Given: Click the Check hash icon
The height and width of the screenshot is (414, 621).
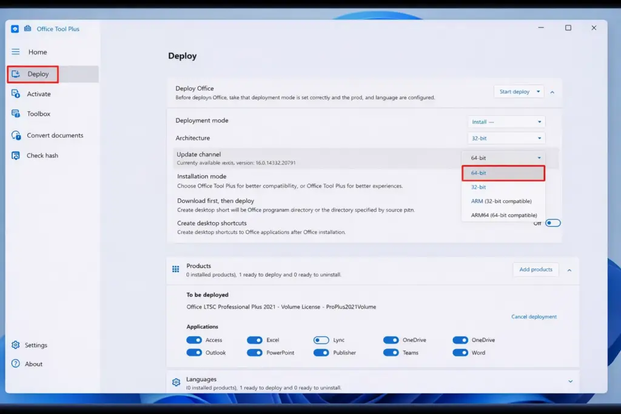Looking at the screenshot, I should click(16, 156).
